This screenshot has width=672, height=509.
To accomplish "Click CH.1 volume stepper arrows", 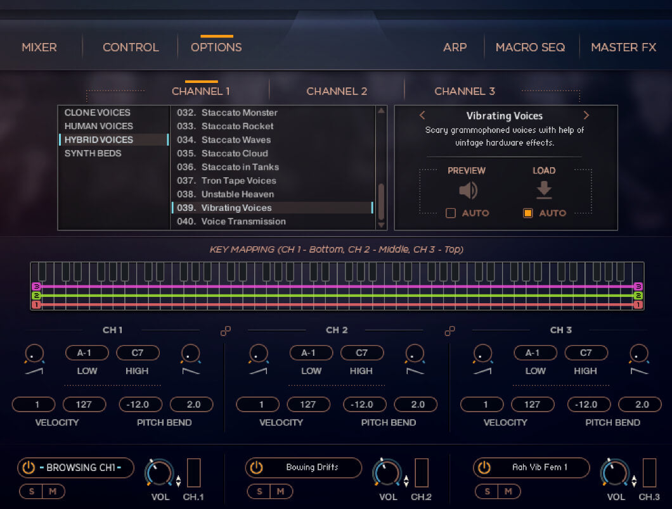I will (x=178, y=481).
